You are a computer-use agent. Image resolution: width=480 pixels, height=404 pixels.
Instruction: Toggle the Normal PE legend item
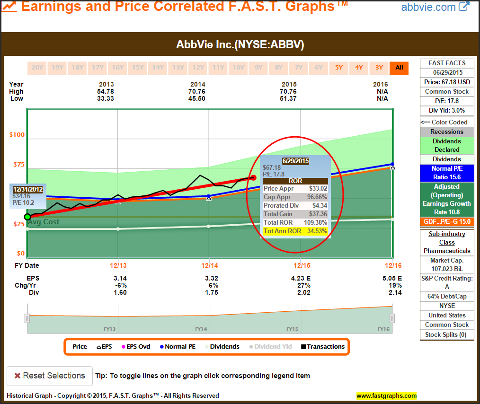point(177,347)
